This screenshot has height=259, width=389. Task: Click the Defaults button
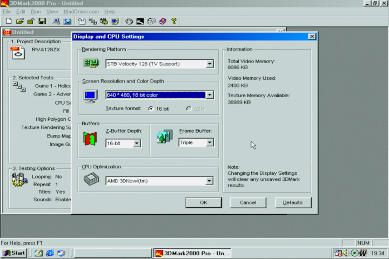[293, 202]
